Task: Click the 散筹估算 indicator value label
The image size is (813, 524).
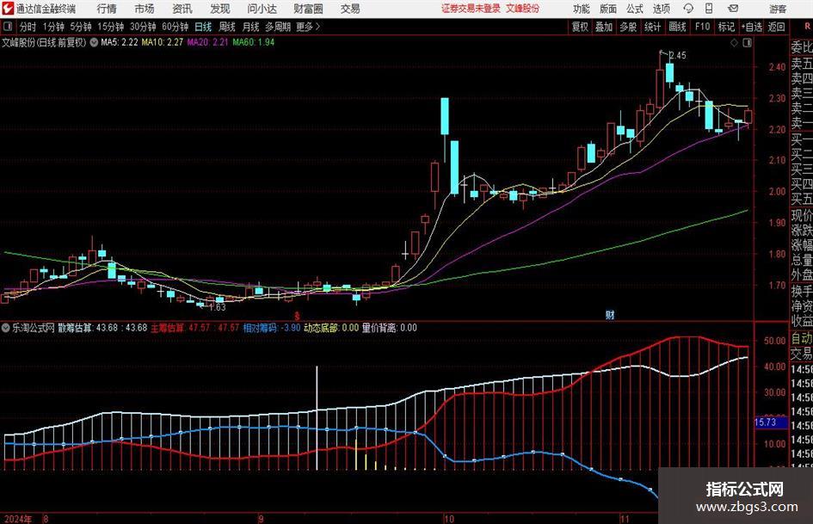Action: click(102, 328)
